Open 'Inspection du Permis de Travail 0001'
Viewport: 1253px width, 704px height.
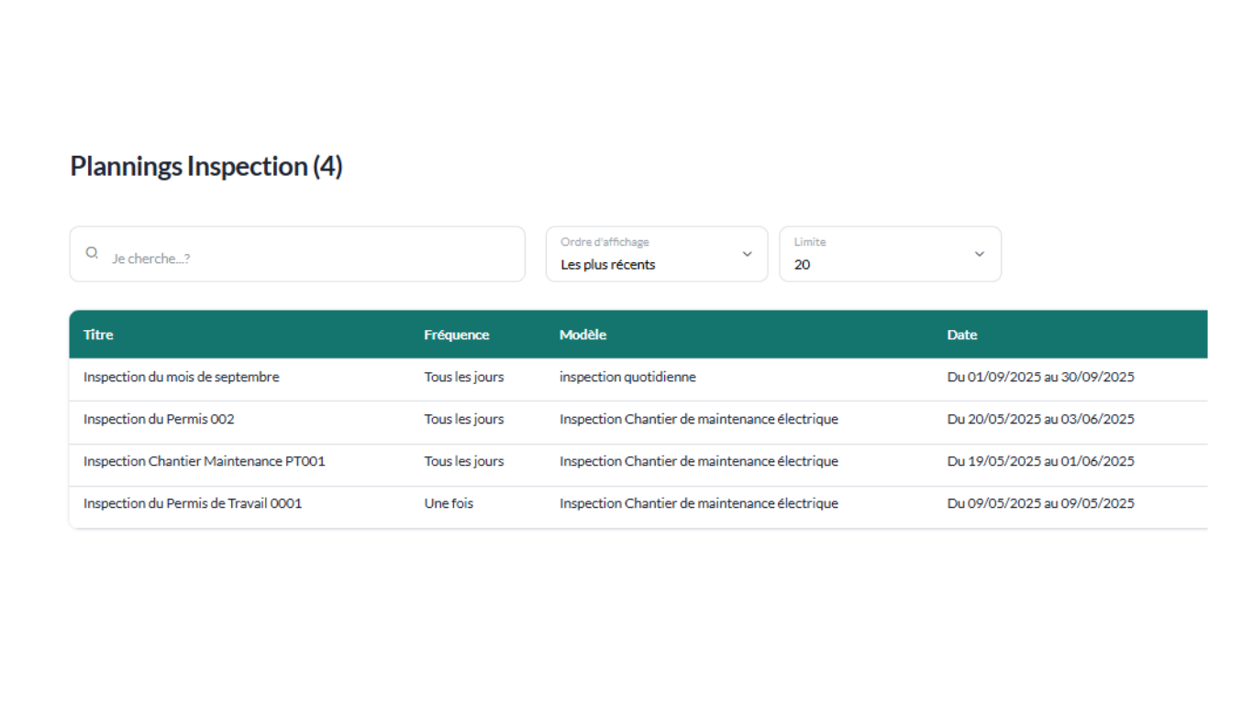point(192,503)
